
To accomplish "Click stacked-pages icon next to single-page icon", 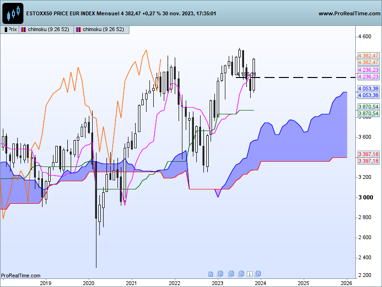I will [x=220, y=274].
